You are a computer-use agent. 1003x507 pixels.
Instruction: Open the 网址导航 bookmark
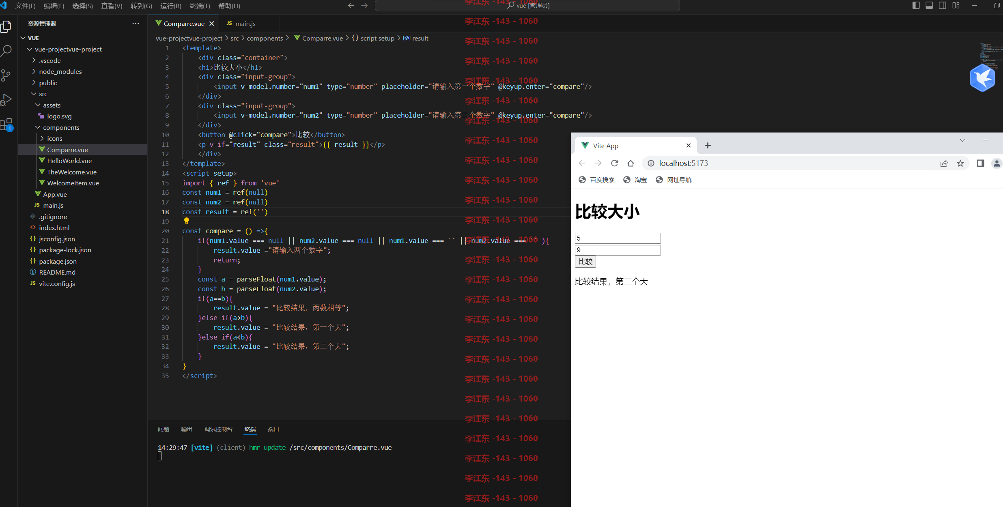pyautogui.click(x=674, y=180)
